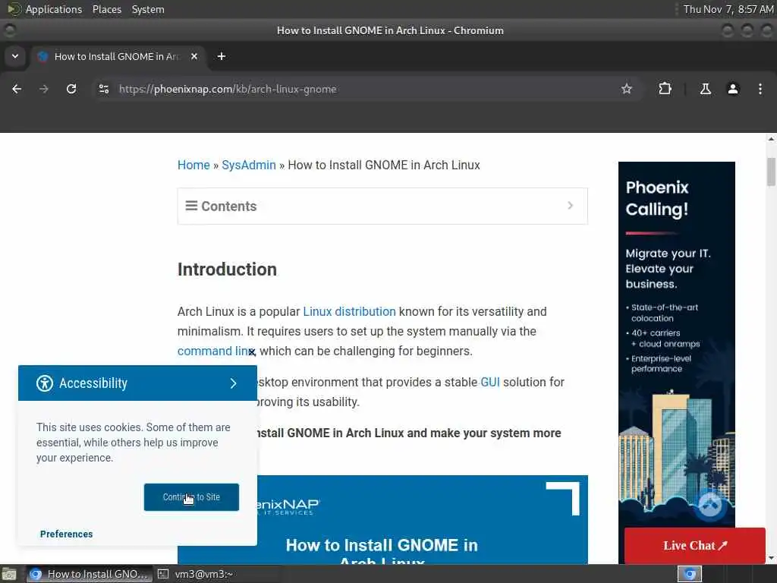
Task: Bookmark this page with the star icon
Action: point(626,89)
